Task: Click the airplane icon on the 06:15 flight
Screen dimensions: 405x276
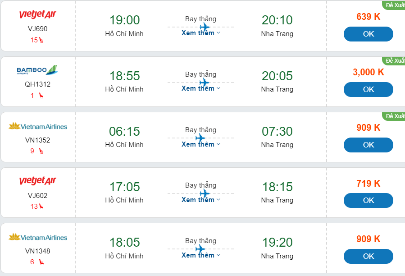Action: 201,138
